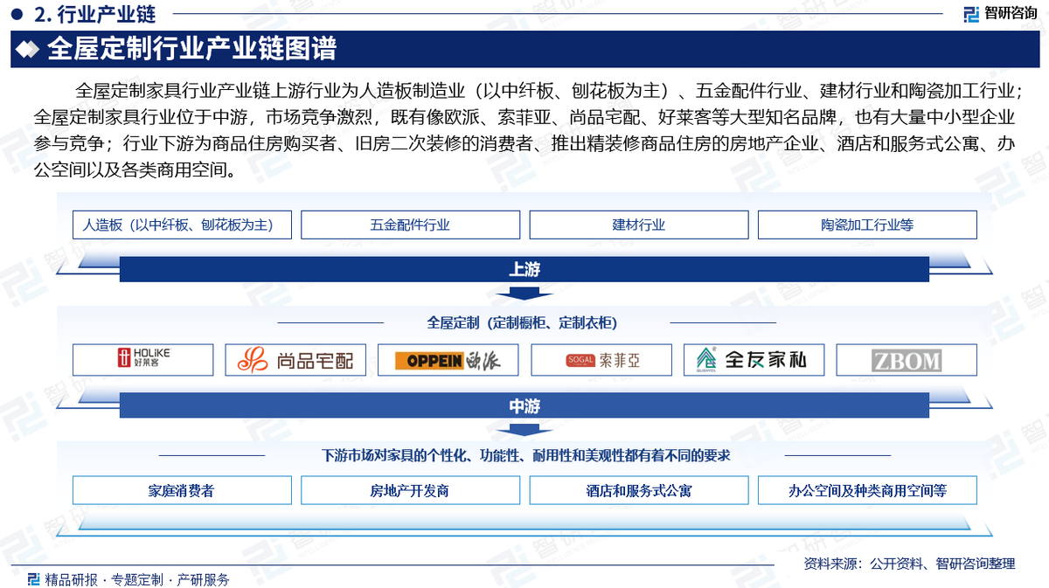Click the 上游 blue banner

(x=524, y=269)
